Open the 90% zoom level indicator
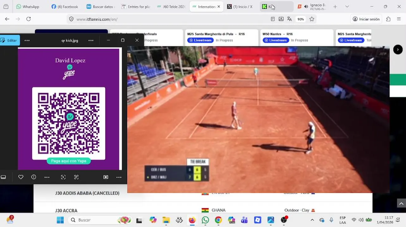Screen dimensions: 406x227 (x=300, y=19)
